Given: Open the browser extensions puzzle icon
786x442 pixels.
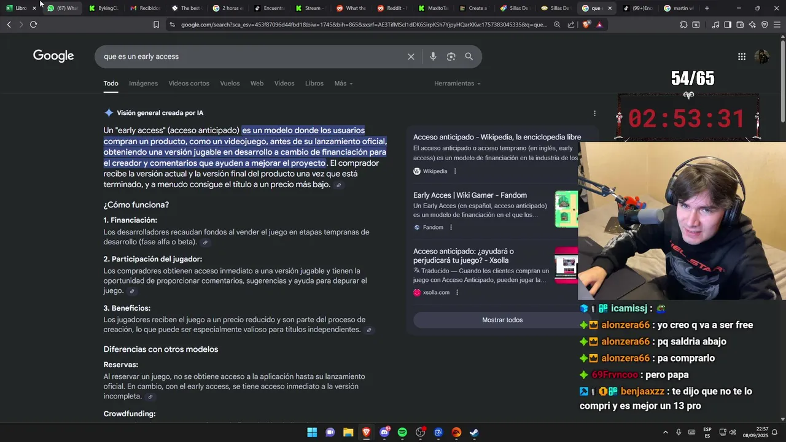Looking at the screenshot, I should 683,25.
